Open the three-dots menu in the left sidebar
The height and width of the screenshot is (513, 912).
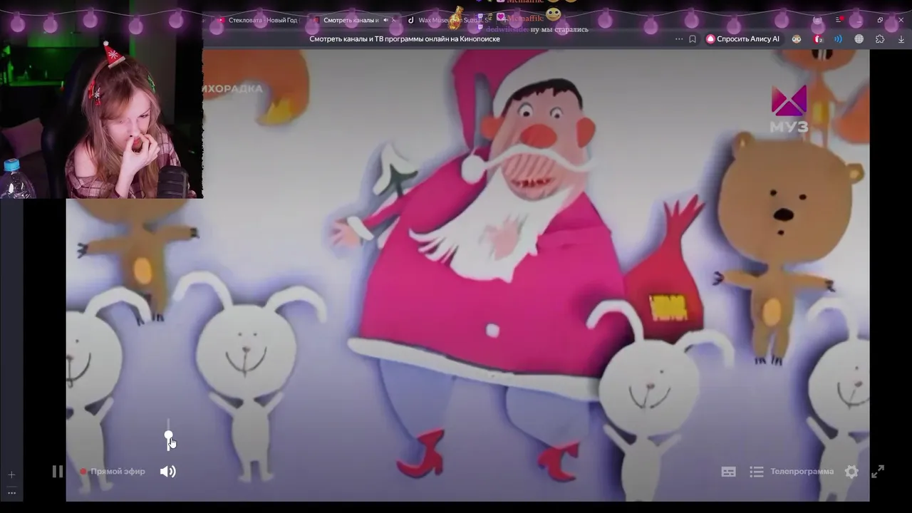(x=11, y=492)
